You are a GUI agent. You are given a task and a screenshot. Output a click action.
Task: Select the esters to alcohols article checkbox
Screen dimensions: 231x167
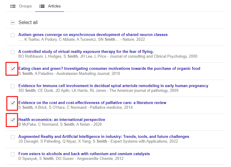pos(12,154)
